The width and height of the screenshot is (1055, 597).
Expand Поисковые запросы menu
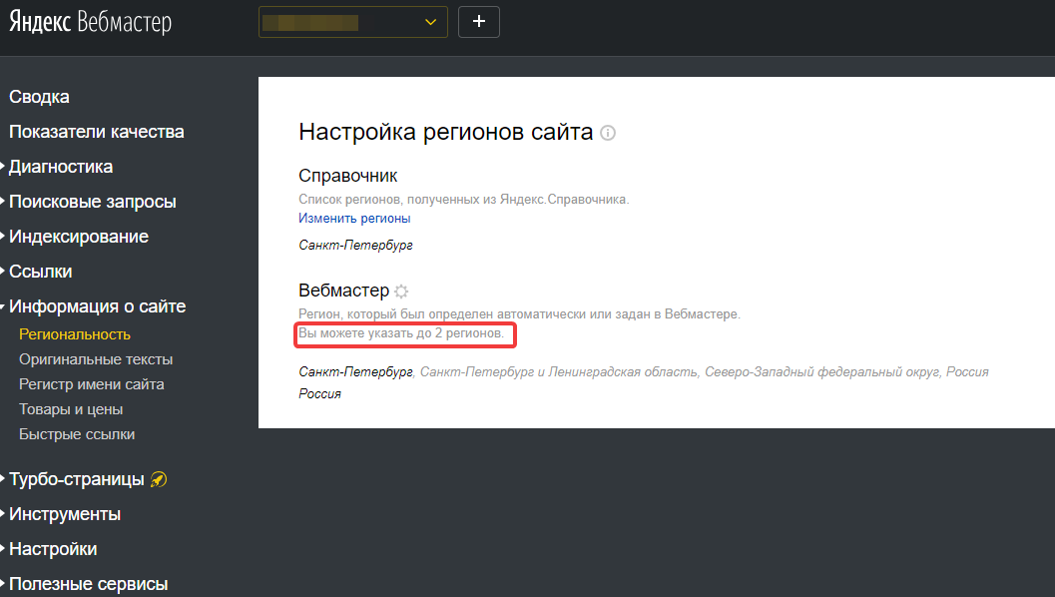(x=92, y=202)
